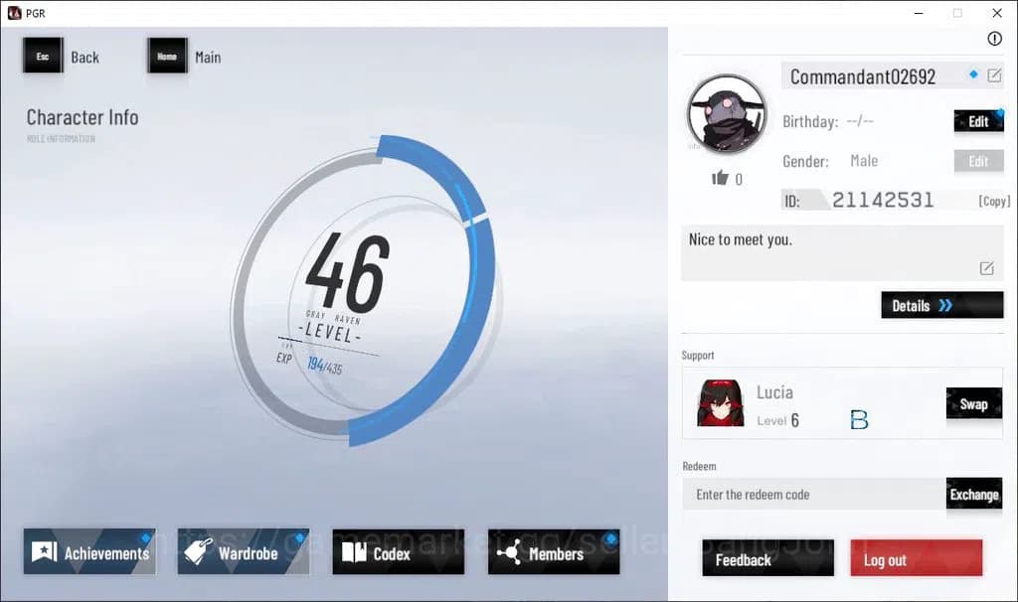Image resolution: width=1018 pixels, height=602 pixels.
Task: Copy the player ID number
Action: pos(994,201)
